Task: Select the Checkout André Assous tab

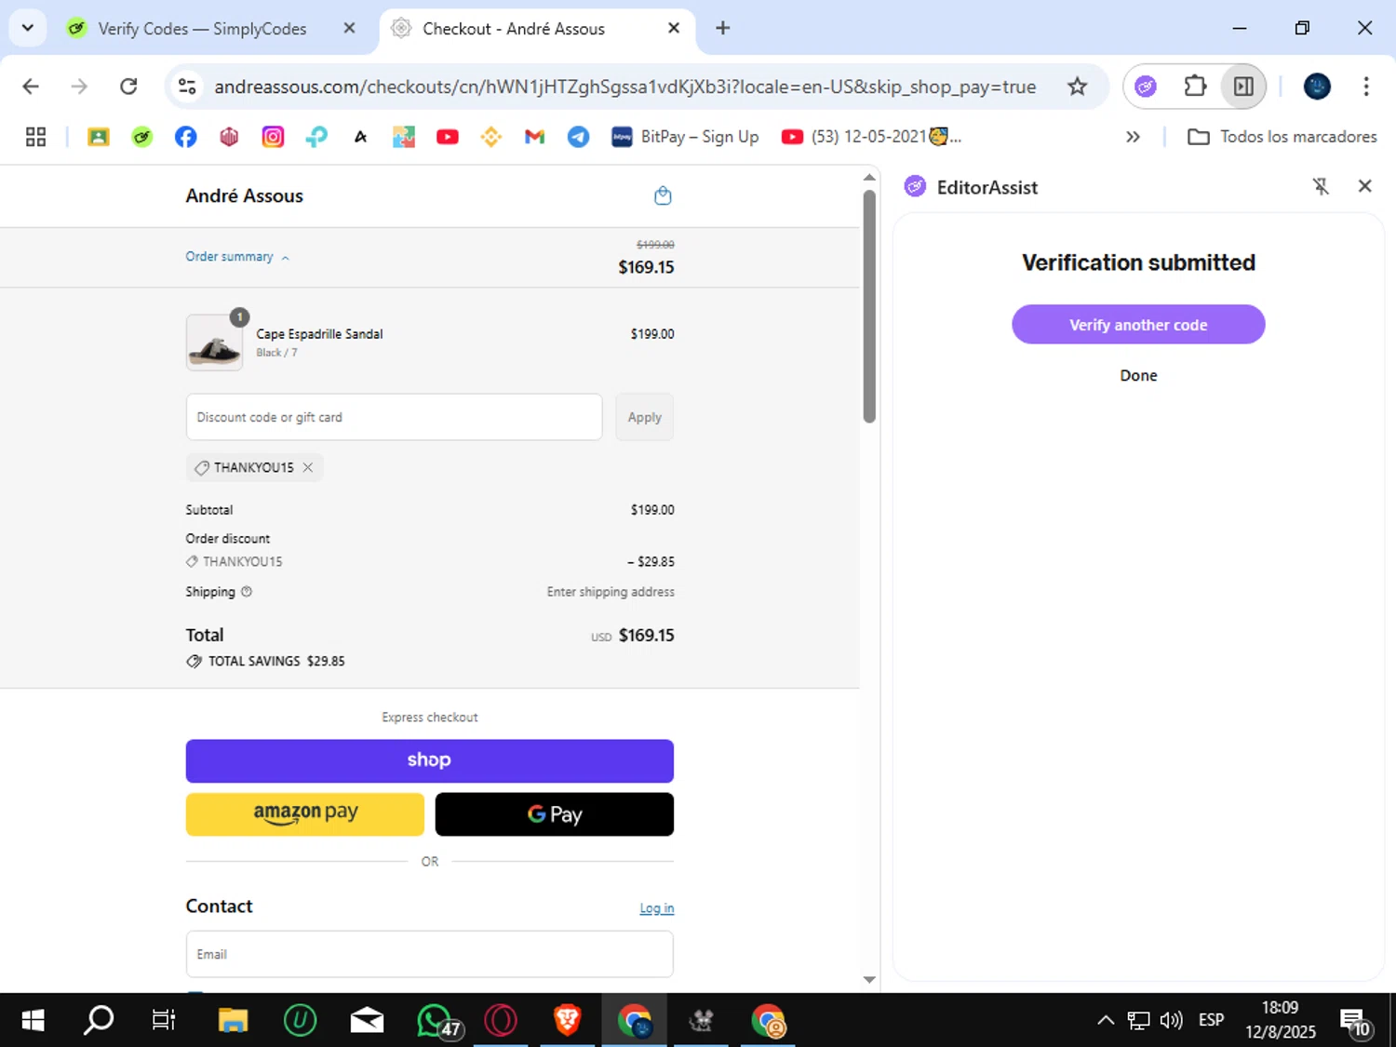Action: tap(513, 29)
